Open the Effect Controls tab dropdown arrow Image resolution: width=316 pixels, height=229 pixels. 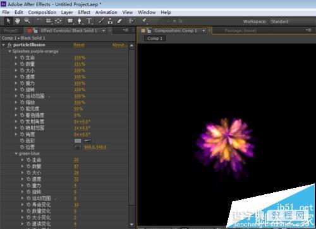[x=104, y=30]
